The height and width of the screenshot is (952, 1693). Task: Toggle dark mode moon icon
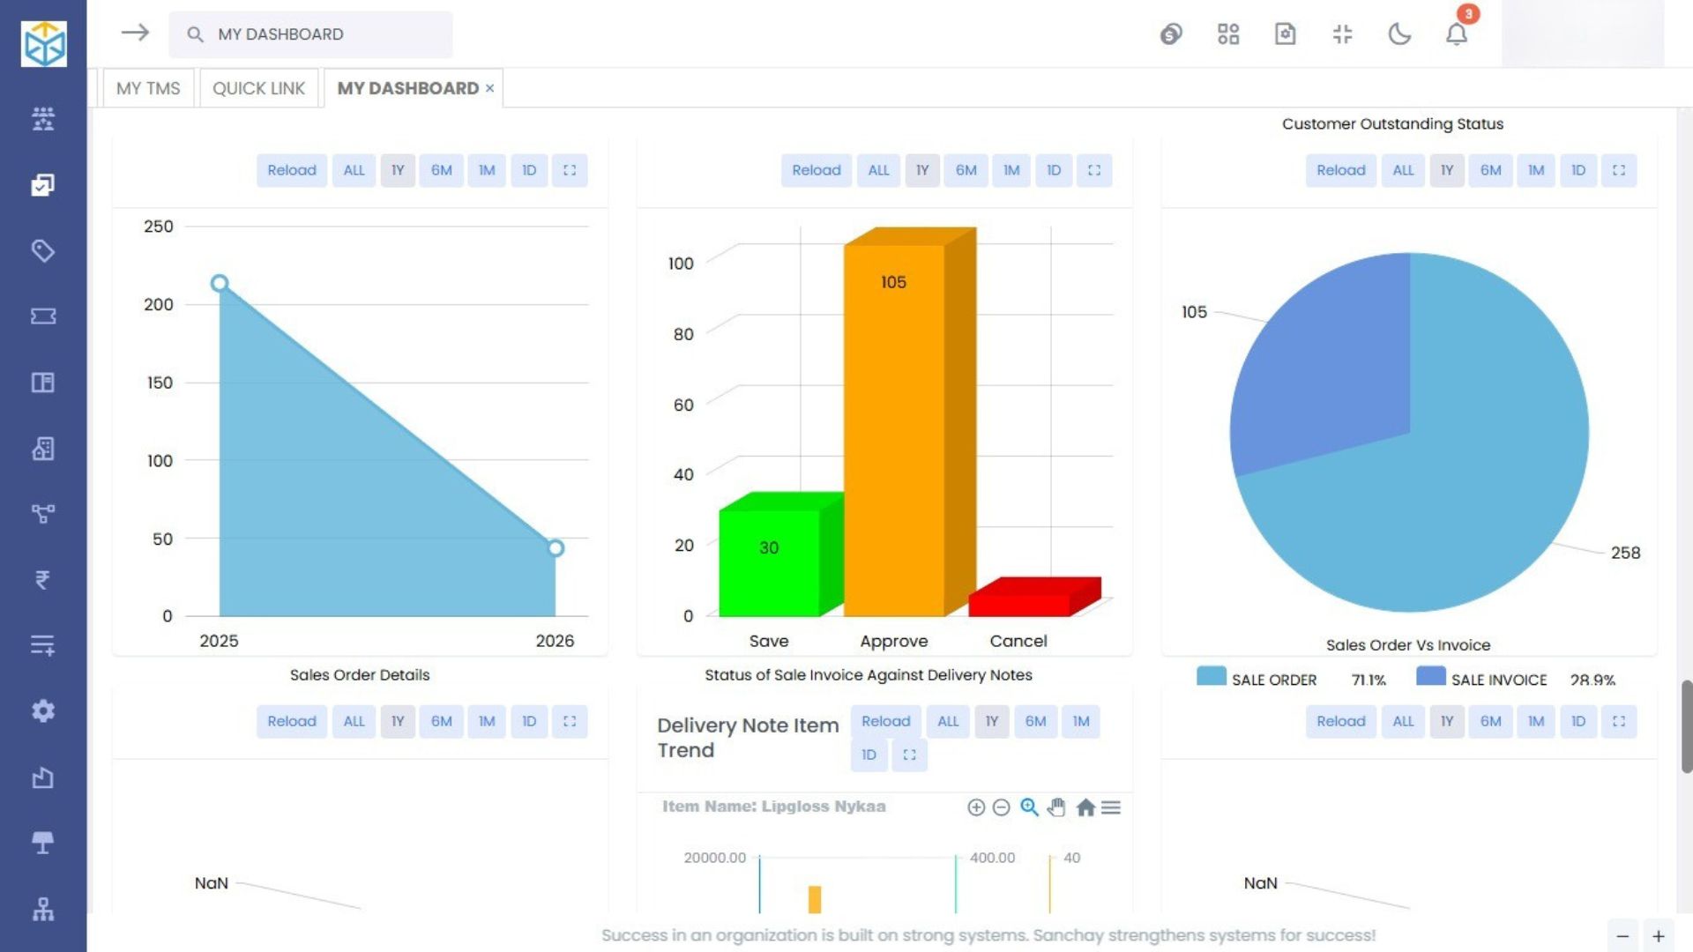1399,34
